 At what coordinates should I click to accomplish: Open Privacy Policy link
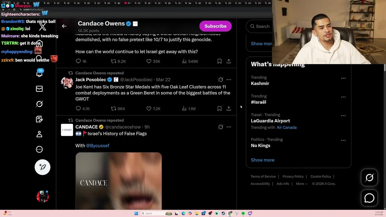293,177
